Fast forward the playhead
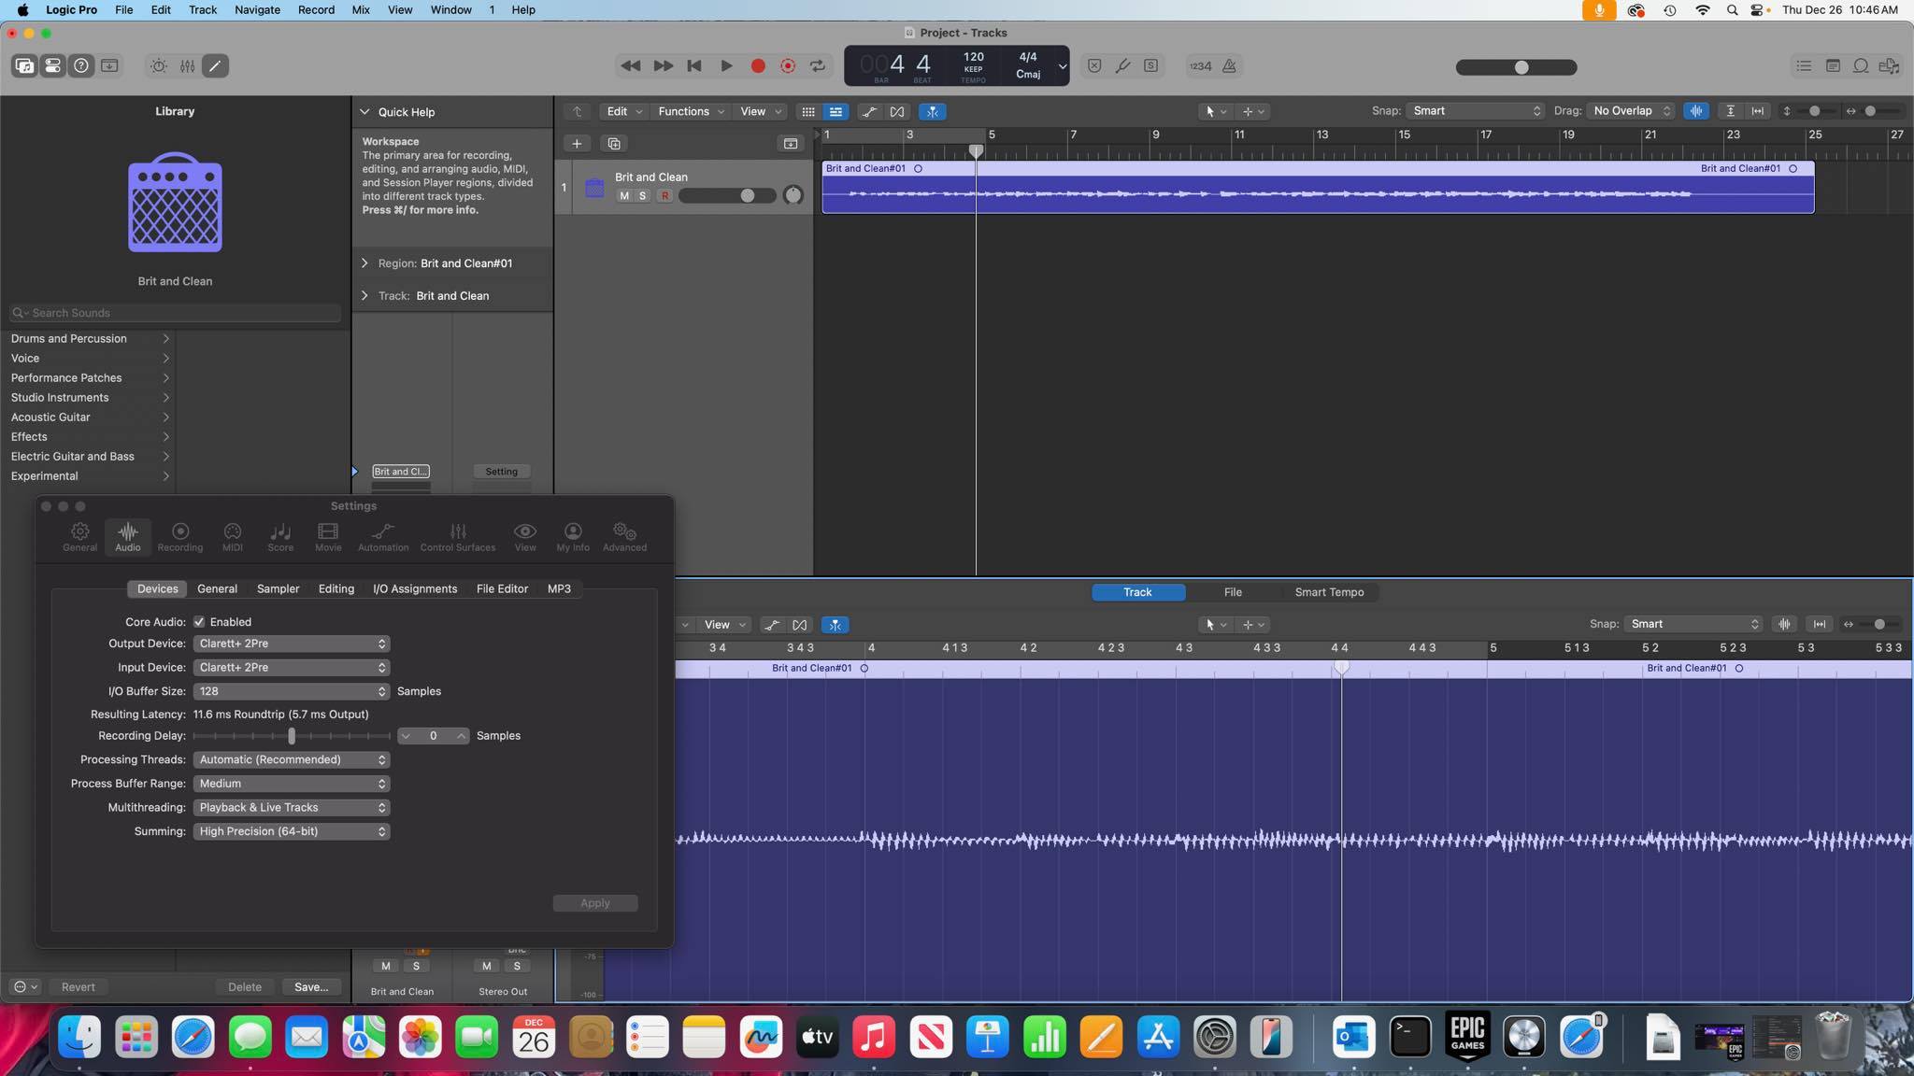Screen dimensions: 1914x1076 663,66
